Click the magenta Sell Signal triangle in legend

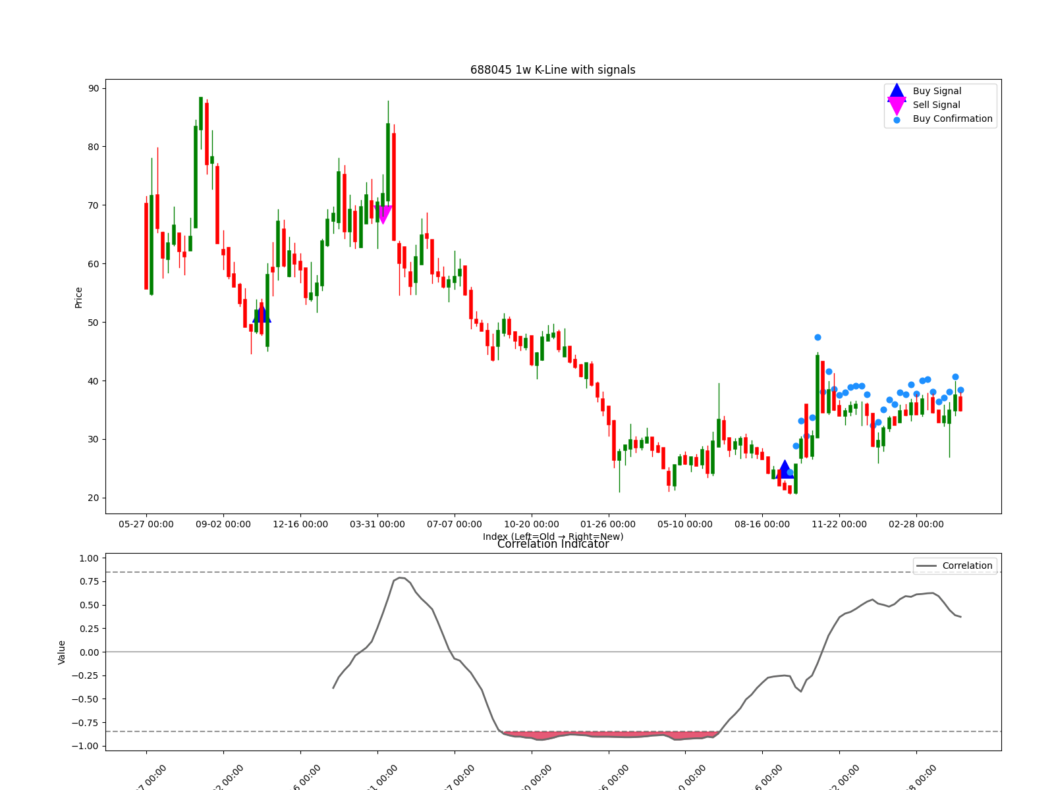[x=897, y=106]
